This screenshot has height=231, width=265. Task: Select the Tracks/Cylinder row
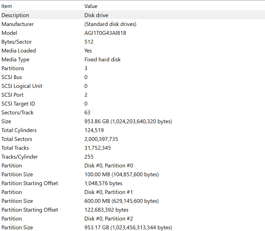point(20,157)
